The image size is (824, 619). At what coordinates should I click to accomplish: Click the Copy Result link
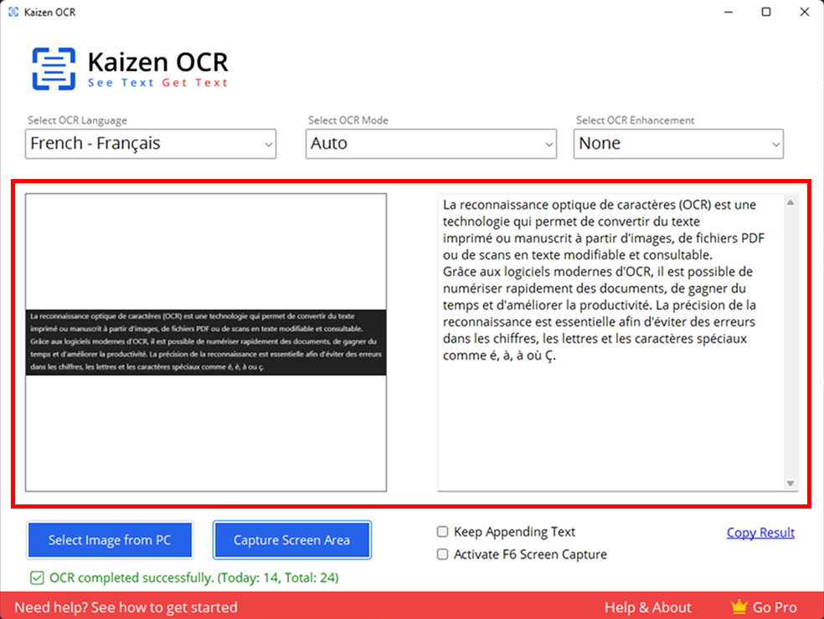click(x=760, y=533)
